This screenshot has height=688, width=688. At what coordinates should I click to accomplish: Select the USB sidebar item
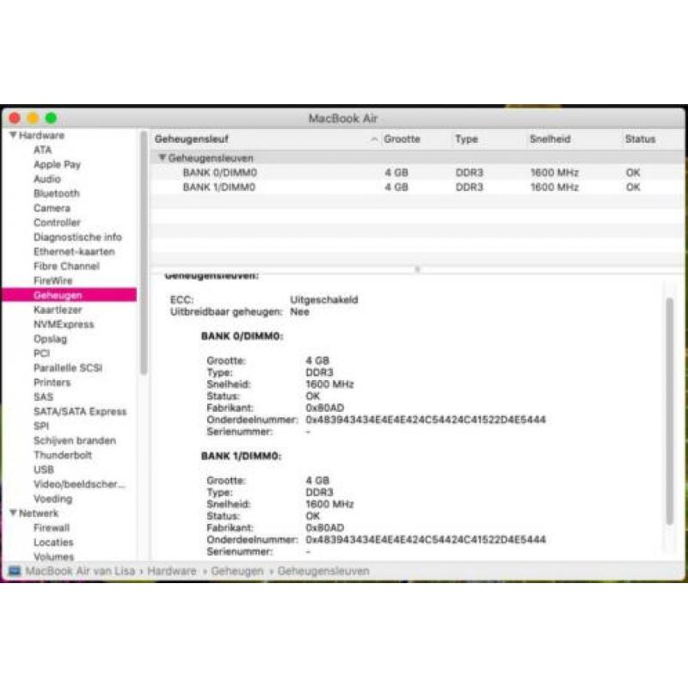click(44, 470)
